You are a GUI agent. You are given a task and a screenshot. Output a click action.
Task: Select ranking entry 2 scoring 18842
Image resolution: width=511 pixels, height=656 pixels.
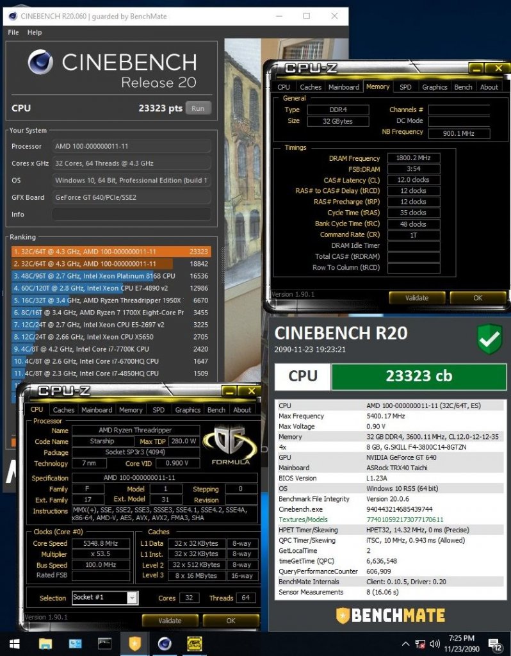(x=111, y=263)
